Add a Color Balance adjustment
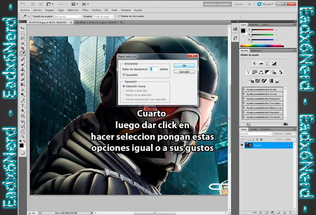The width and height of the screenshot is (316, 215). click(261, 72)
